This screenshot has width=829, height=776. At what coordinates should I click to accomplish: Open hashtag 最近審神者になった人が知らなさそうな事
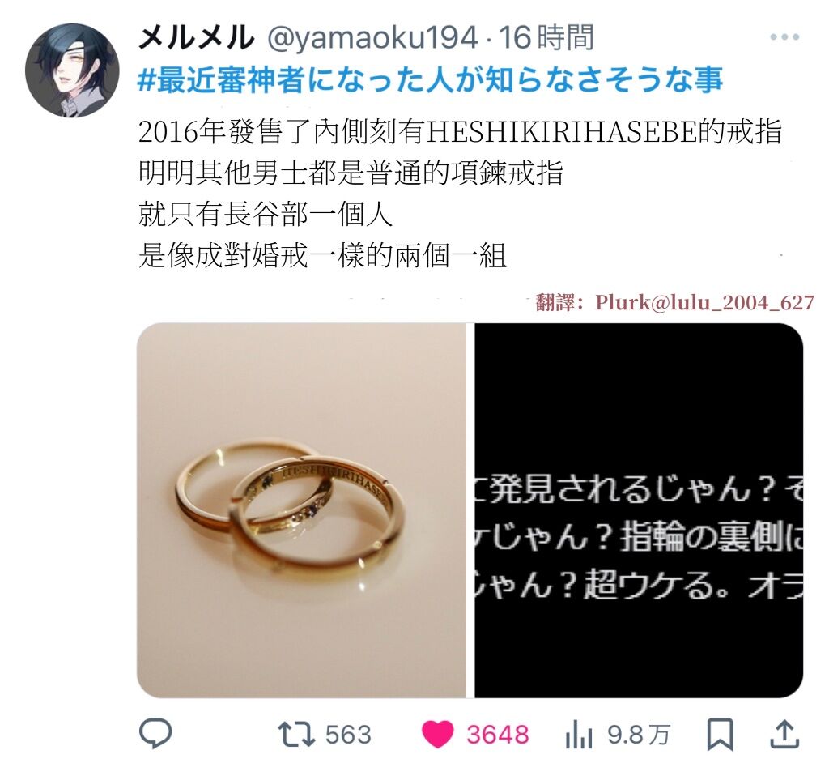pos(431,80)
